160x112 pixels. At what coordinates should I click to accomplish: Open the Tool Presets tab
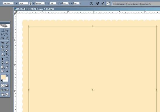pos(119,4)
